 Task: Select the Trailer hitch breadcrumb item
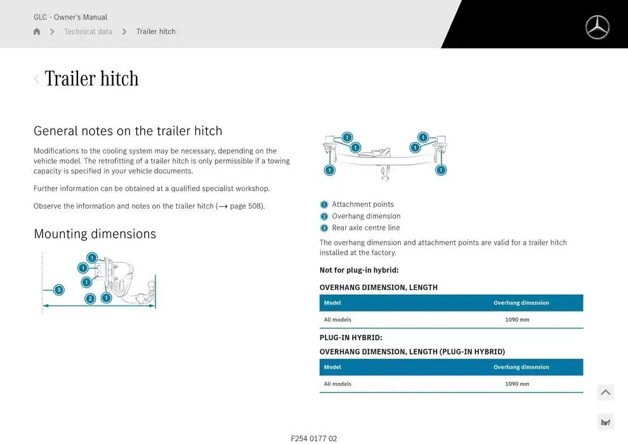[156, 32]
